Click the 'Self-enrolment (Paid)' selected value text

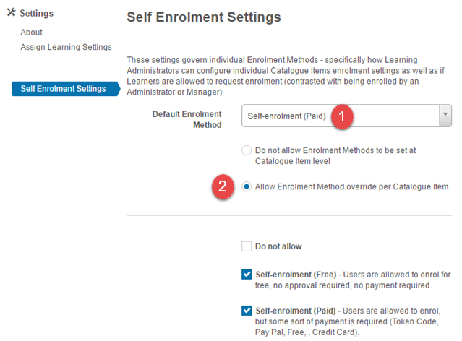pos(285,115)
